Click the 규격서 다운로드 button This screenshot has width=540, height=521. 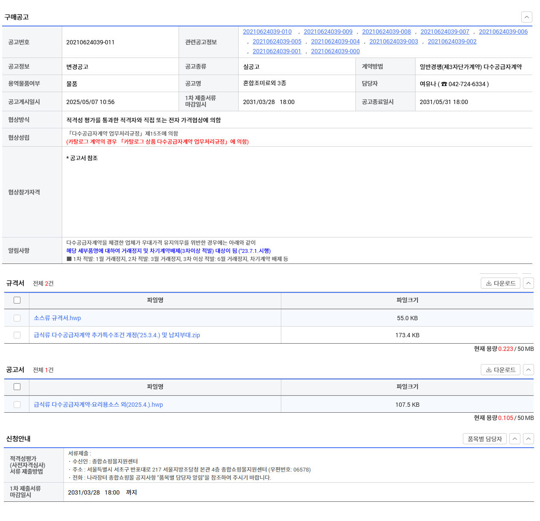coord(500,283)
